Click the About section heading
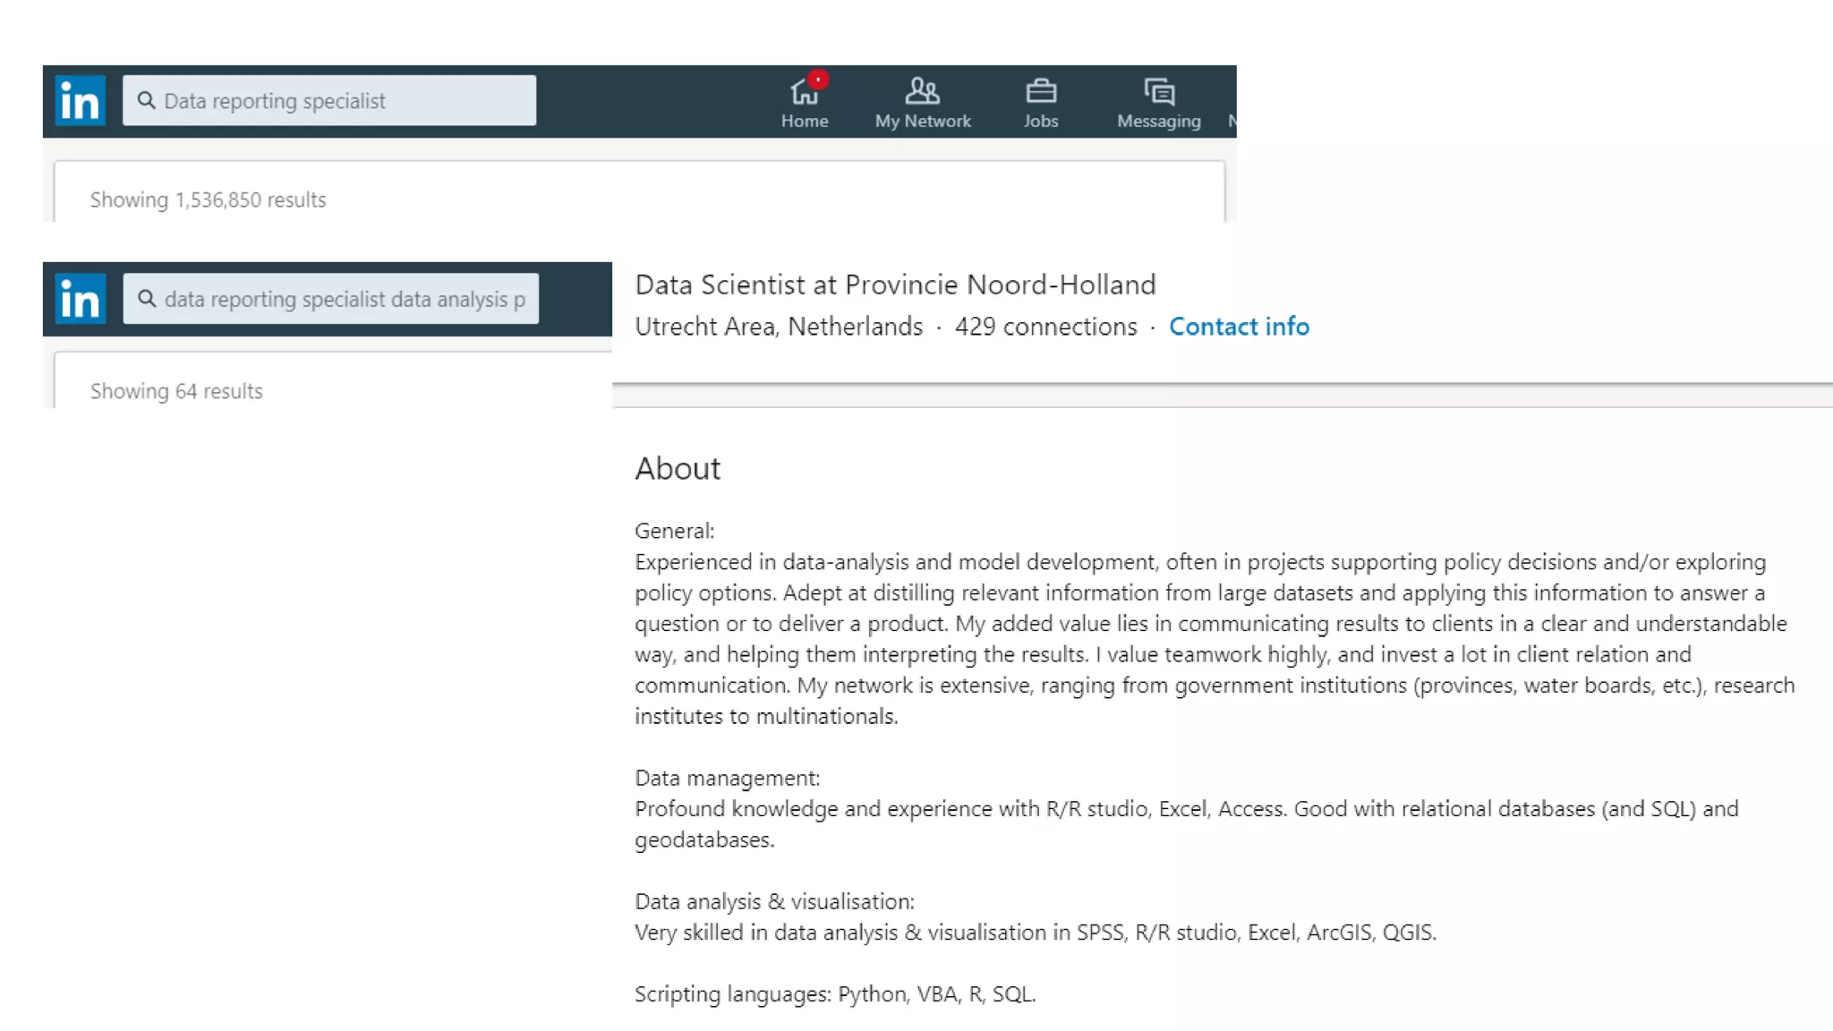 (x=678, y=468)
